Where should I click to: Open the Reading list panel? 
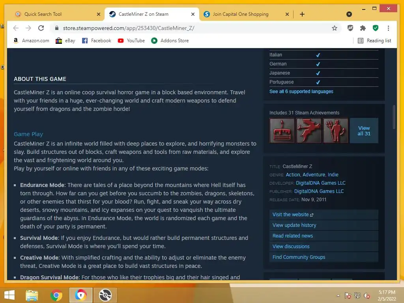tap(374, 41)
